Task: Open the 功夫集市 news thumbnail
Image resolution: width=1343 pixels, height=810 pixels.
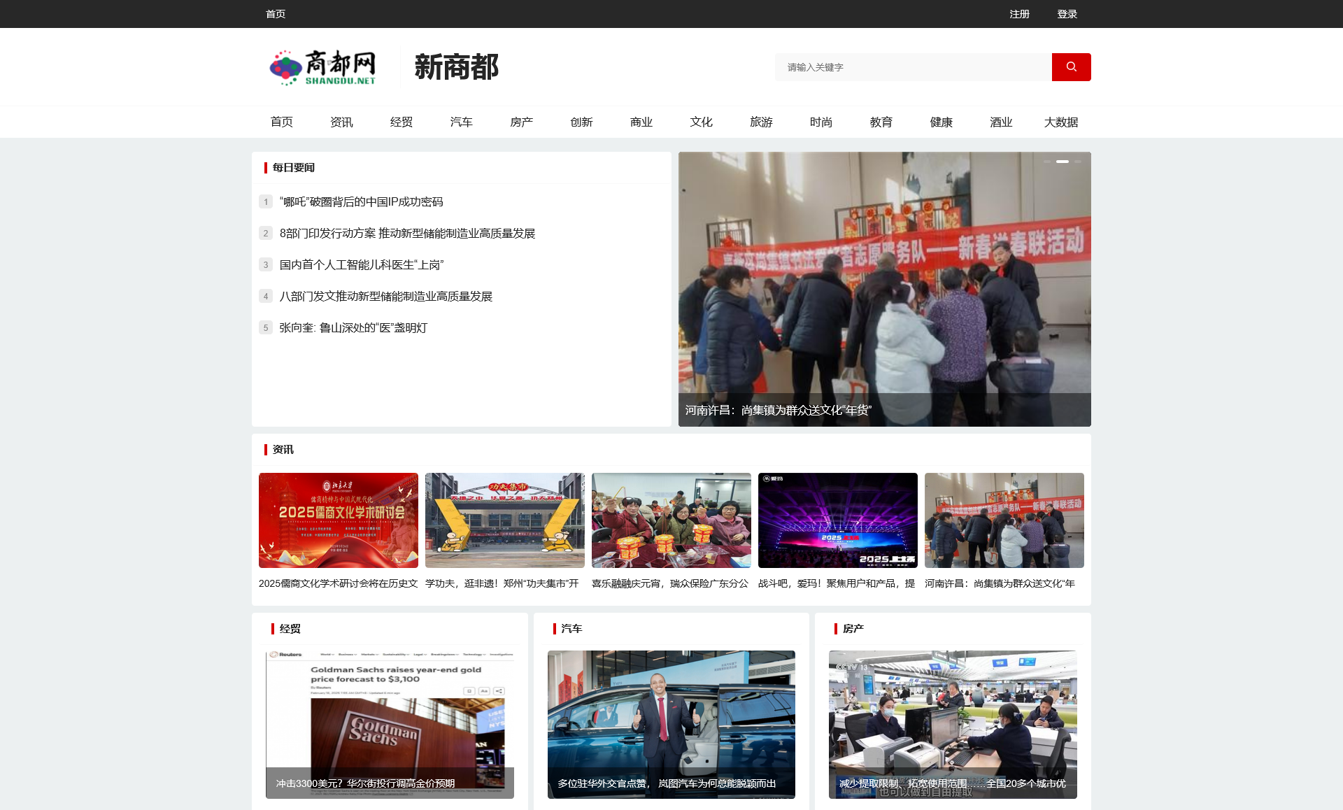Action: [504, 520]
